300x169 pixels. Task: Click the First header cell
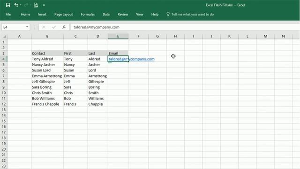(75, 54)
